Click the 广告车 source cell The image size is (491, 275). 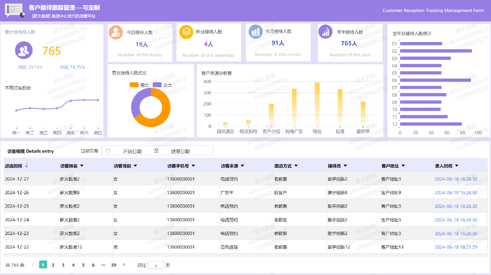coord(227,193)
